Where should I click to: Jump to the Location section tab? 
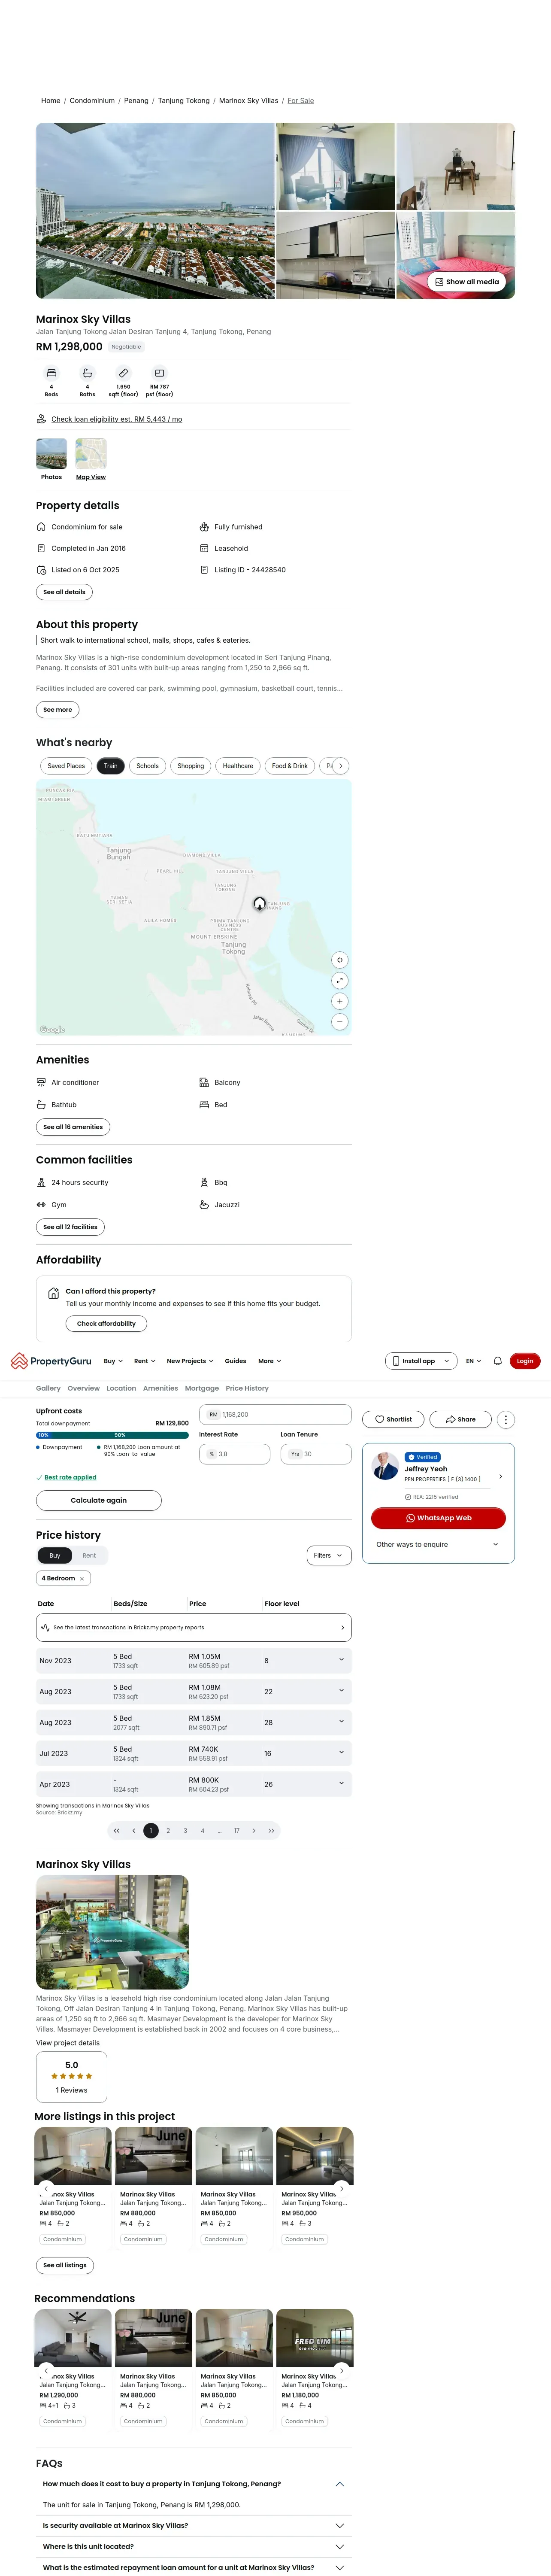coord(121,1388)
